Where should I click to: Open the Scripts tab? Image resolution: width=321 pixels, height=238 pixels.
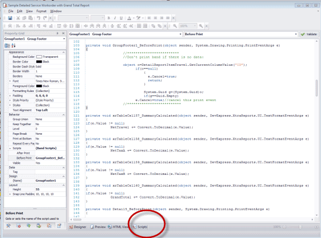tap(140, 227)
